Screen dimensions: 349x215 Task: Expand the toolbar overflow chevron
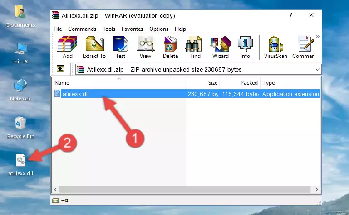click(x=318, y=36)
